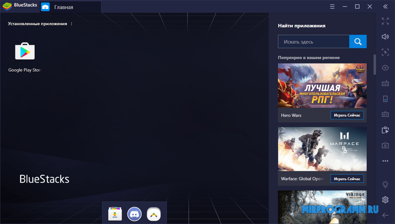Image resolution: width=395 pixels, height=224 pixels.
Task: Open the keyboard controls icon
Action: [385, 83]
